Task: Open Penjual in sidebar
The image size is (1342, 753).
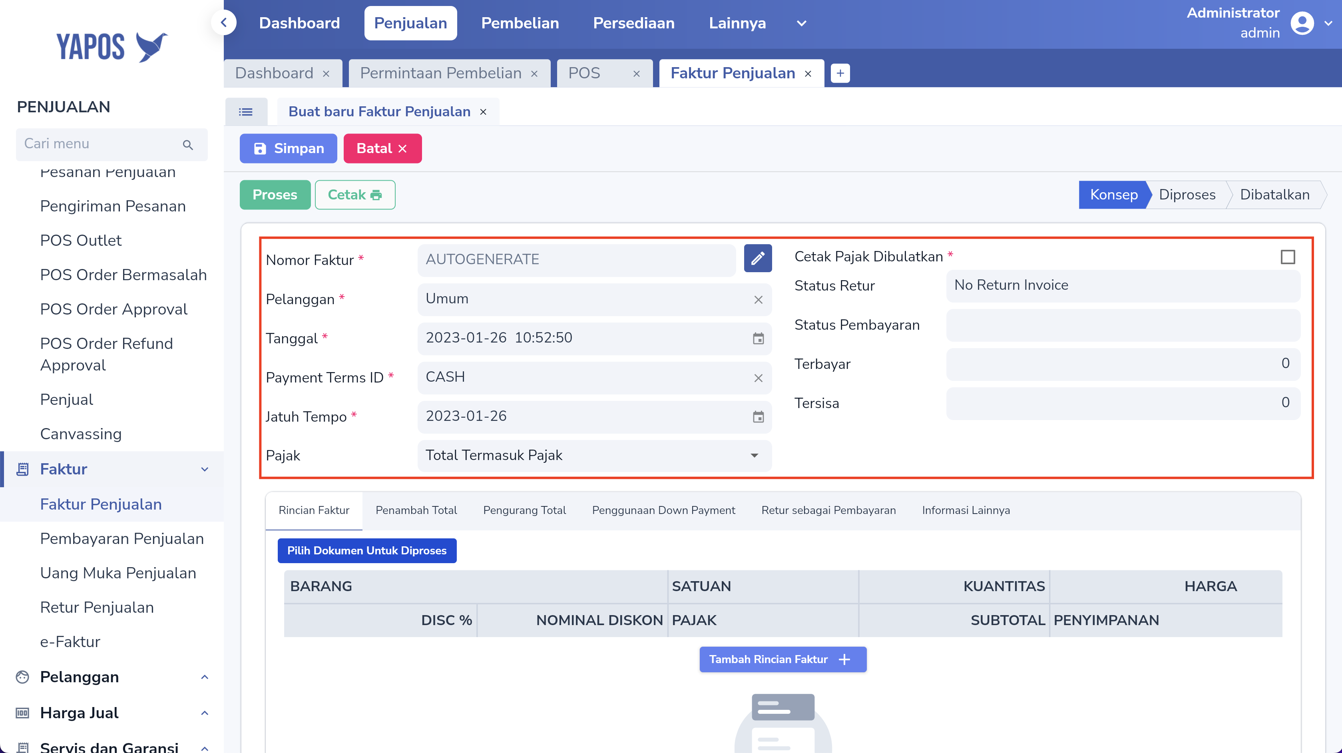Action: [x=67, y=400]
